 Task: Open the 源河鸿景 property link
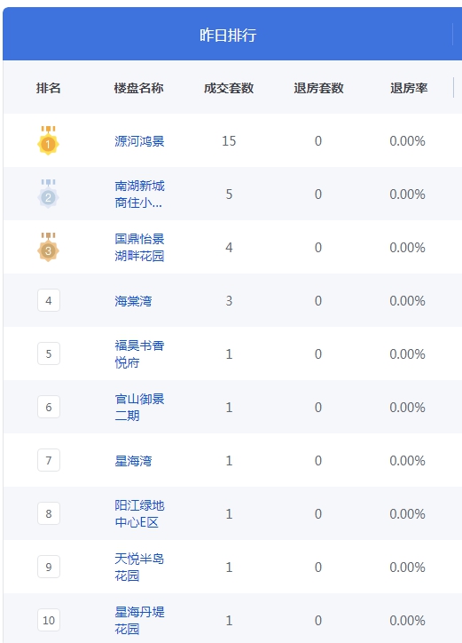(x=139, y=141)
